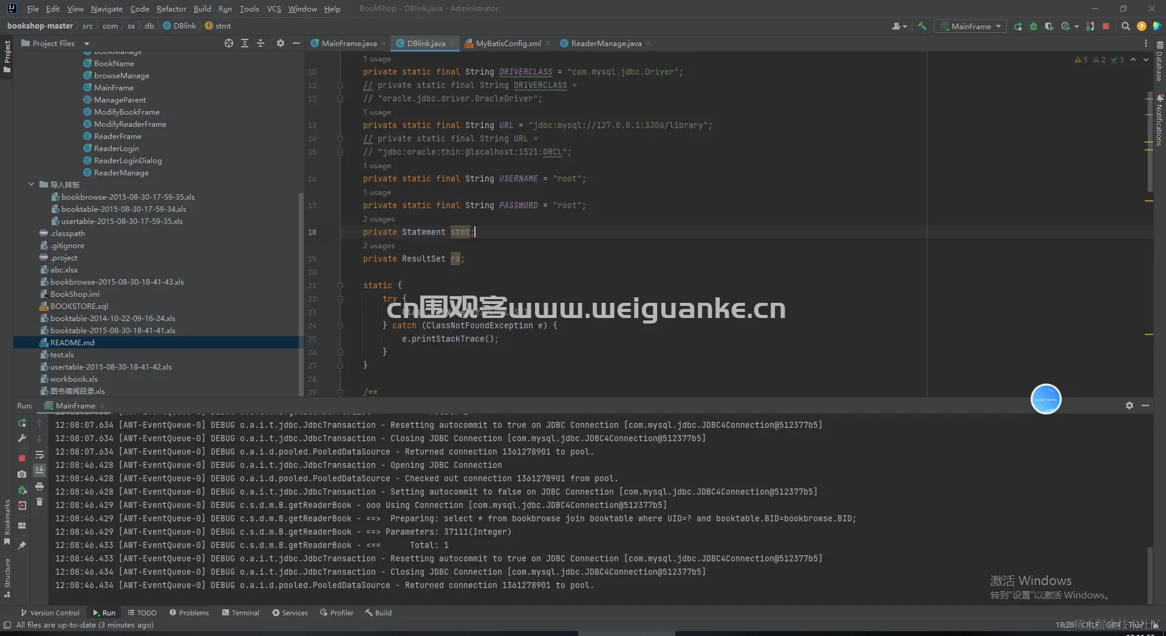The width and height of the screenshot is (1166, 636).
Task: Print the console output
Action: point(39,486)
